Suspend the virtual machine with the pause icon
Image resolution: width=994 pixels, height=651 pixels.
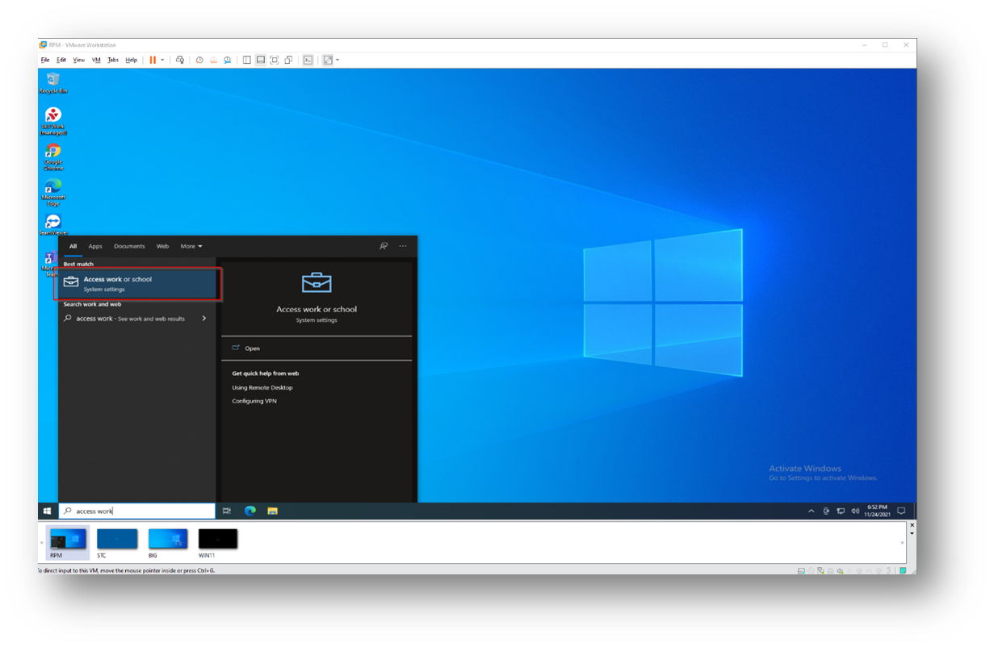click(152, 59)
